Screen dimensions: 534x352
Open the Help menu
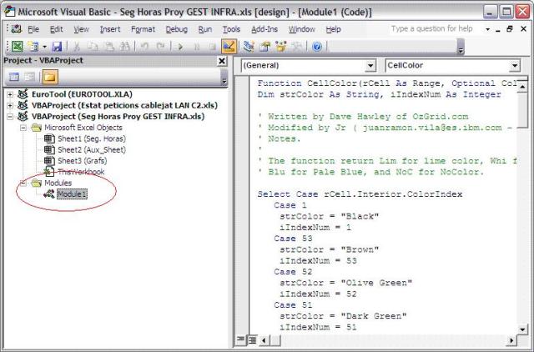(333, 29)
